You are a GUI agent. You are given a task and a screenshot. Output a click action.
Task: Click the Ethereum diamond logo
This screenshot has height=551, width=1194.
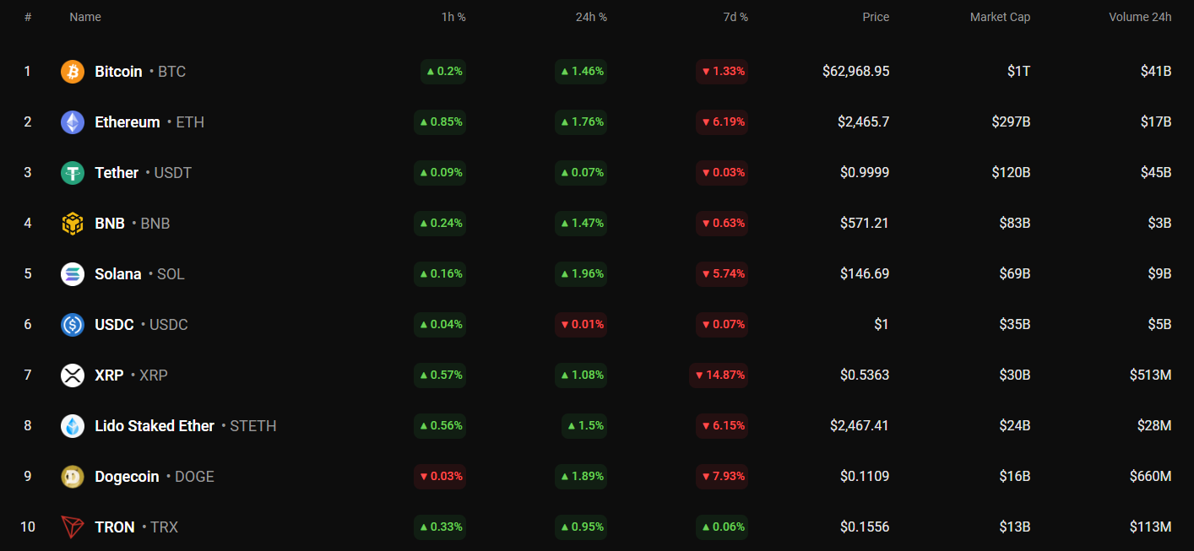[x=73, y=122]
